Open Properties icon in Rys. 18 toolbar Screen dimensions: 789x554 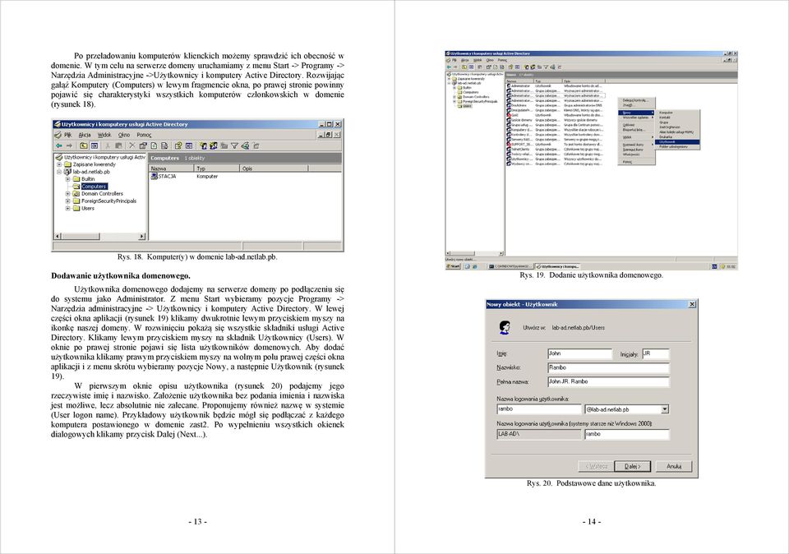click(x=143, y=146)
